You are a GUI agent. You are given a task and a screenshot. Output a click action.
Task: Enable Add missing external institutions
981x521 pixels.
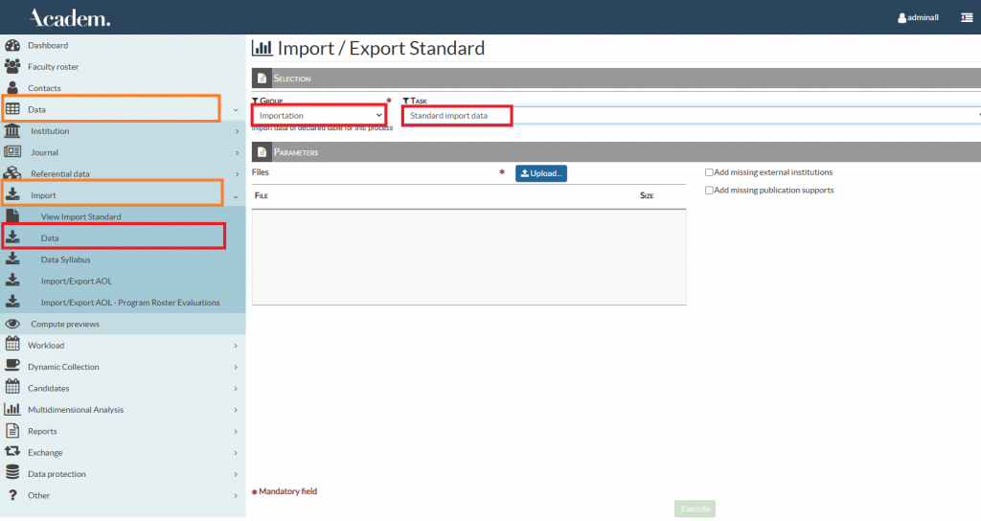click(x=709, y=172)
